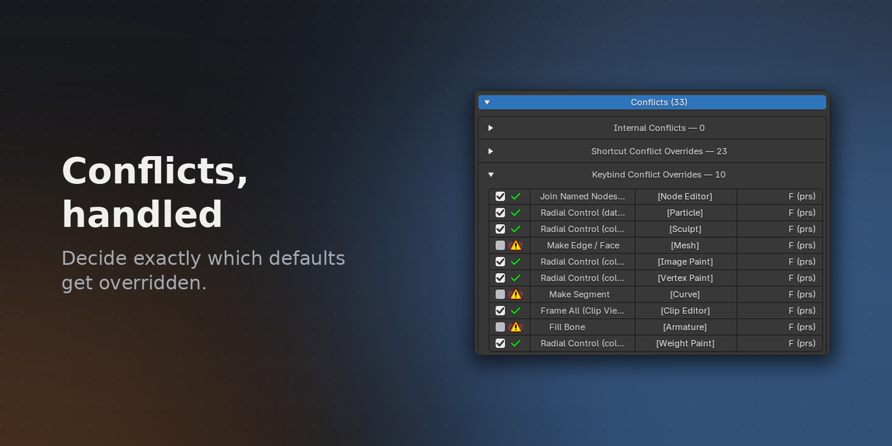
Task: Enable the Make Edge / Face override checkbox
Action: (x=500, y=245)
